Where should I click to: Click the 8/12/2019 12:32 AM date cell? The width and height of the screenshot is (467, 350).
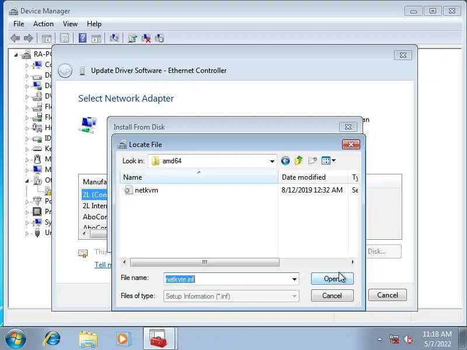[x=312, y=190]
